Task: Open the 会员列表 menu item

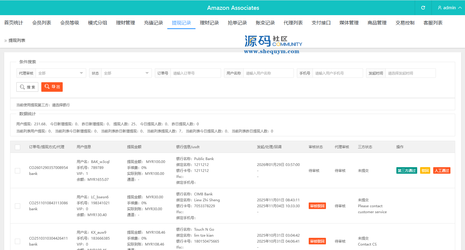Action: (x=42, y=23)
